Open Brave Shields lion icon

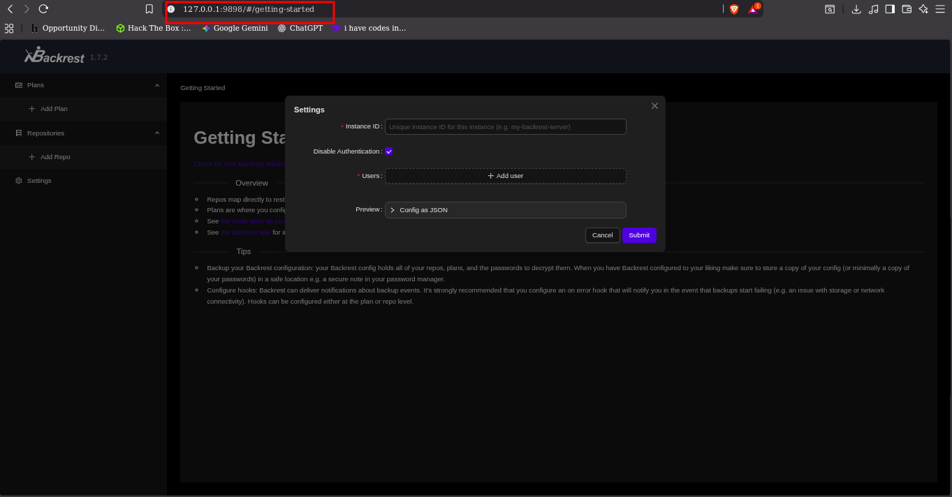point(734,9)
